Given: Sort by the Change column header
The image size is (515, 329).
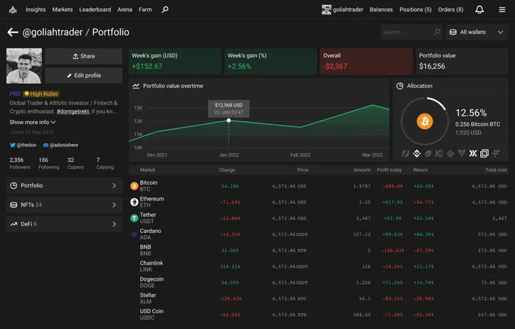Looking at the screenshot, I should point(226,170).
